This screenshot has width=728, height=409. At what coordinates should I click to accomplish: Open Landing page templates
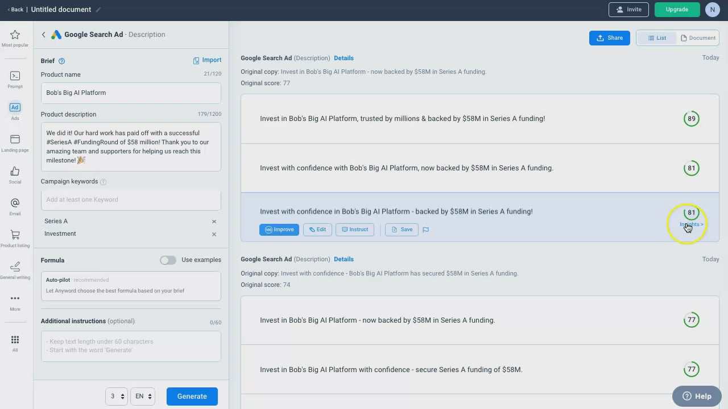pyautogui.click(x=15, y=143)
